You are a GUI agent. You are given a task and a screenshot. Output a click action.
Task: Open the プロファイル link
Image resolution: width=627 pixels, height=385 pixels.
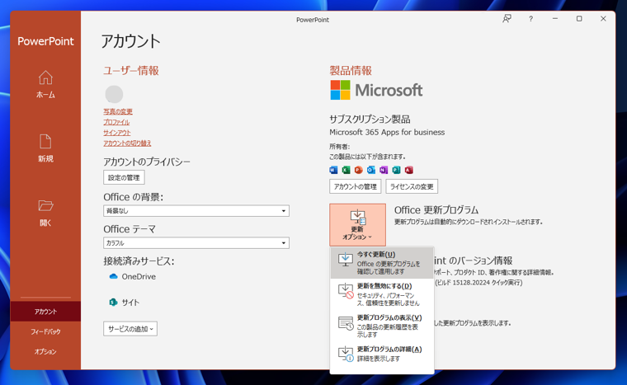(116, 122)
